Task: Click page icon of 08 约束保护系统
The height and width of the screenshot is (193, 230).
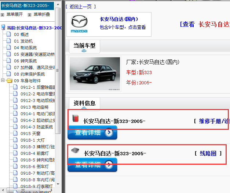Action: [x=9, y=74]
